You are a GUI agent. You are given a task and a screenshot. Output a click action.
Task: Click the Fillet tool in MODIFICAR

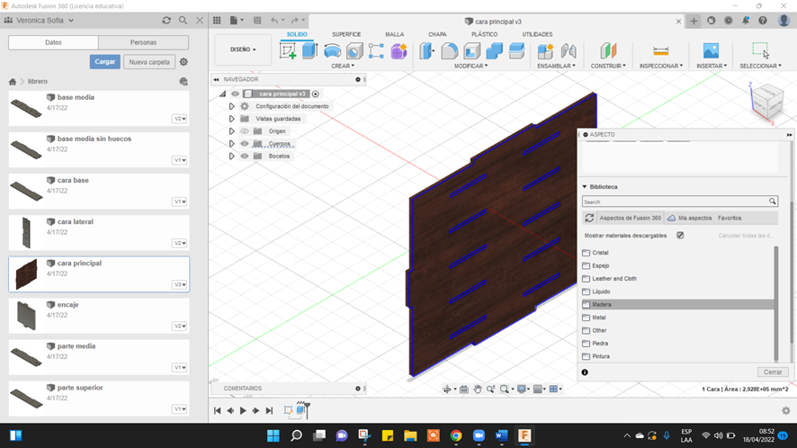click(x=450, y=51)
